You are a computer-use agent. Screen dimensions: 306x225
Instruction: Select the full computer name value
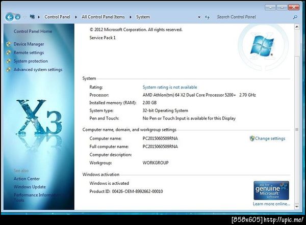[160, 147]
